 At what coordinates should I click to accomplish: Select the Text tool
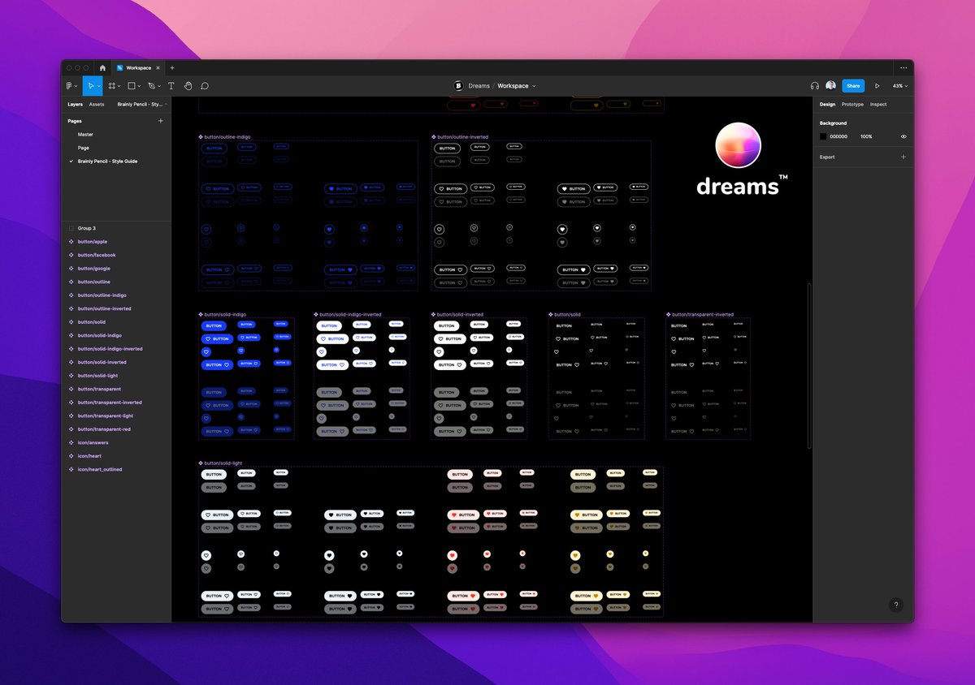[x=171, y=85]
